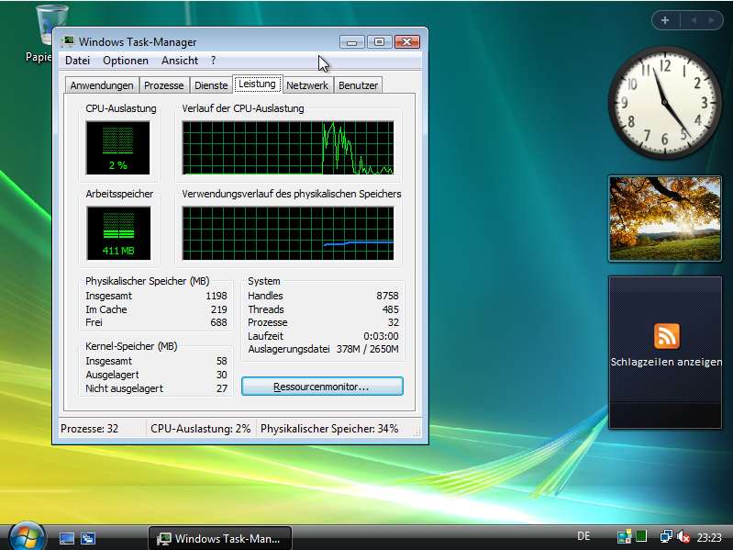
Task: Open the Windows Start orb
Action: (27, 537)
